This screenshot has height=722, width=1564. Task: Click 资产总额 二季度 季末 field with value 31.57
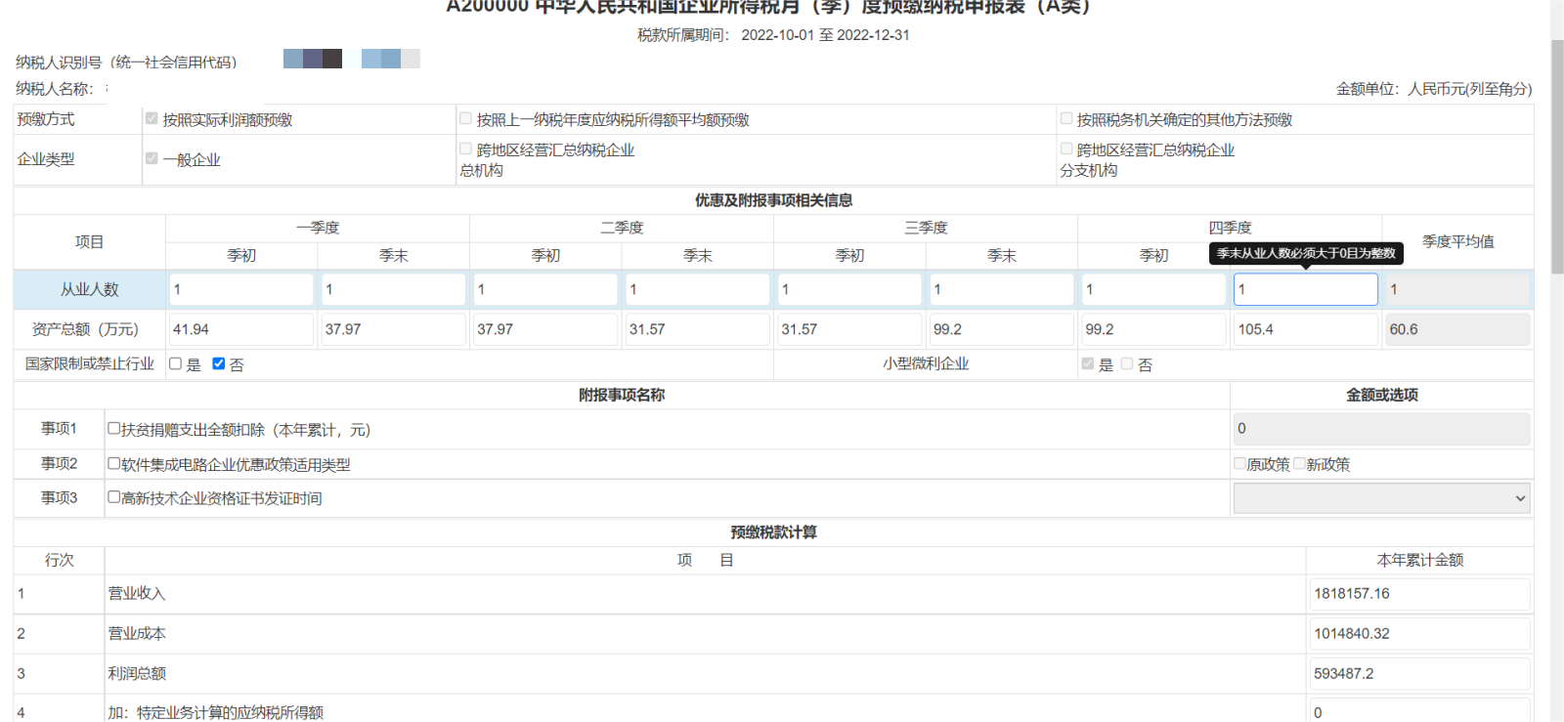(697, 329)
